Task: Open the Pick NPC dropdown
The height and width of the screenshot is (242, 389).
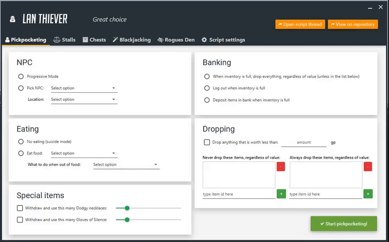Action: click(x=84, y=88)
